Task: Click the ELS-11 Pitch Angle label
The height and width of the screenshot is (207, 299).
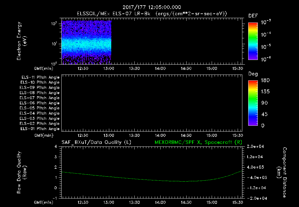Action: (40, 77)
